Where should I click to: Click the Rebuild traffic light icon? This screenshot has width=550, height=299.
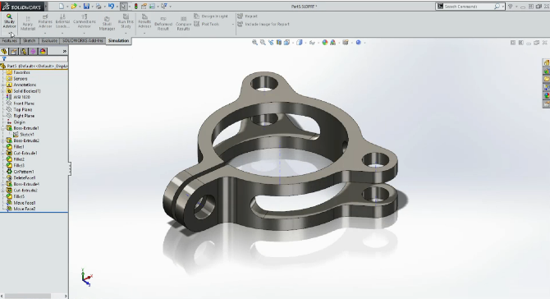click(135, 6)
